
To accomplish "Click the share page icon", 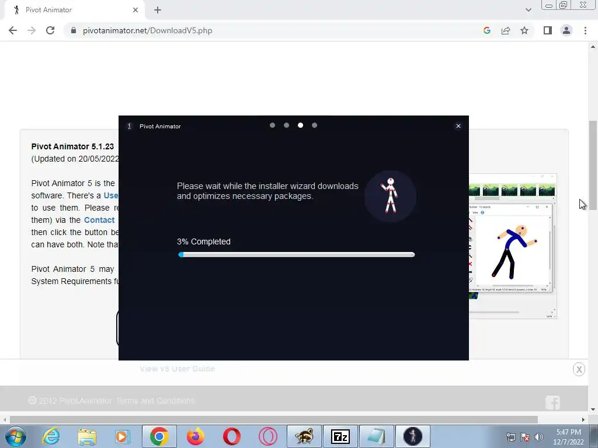I will [x=506, y=30].
